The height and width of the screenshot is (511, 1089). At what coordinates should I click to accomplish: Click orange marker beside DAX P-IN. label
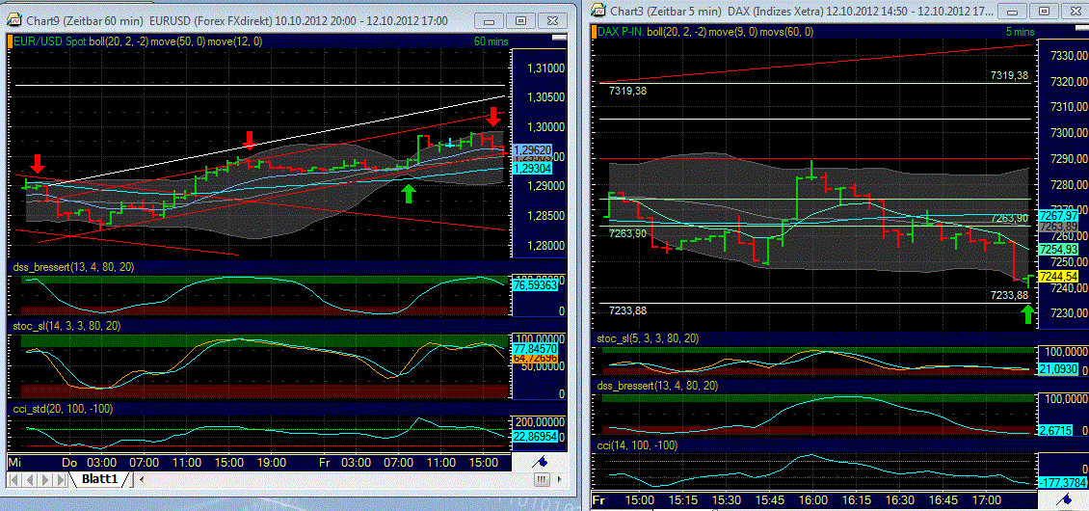tap(596, 31)
